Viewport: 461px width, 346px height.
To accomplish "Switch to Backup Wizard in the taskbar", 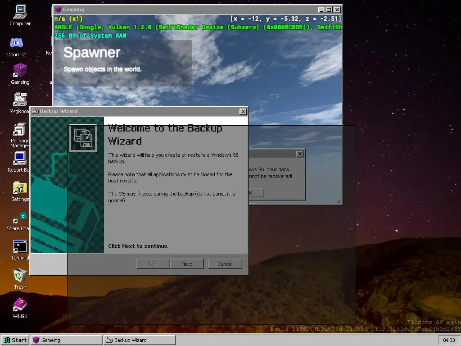I will [x=140, y=340].
